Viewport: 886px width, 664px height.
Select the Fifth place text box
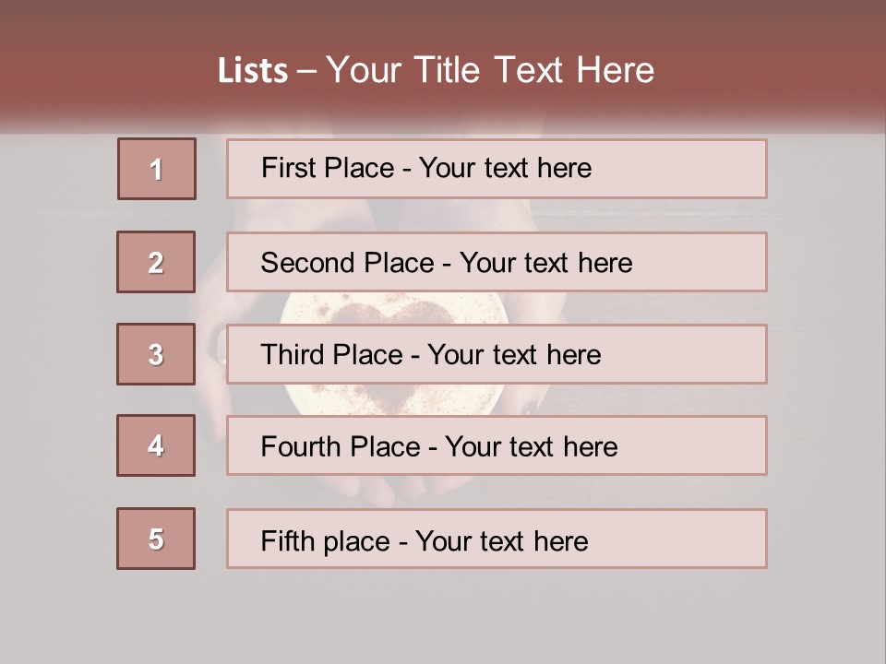click(x=497, y=539)
